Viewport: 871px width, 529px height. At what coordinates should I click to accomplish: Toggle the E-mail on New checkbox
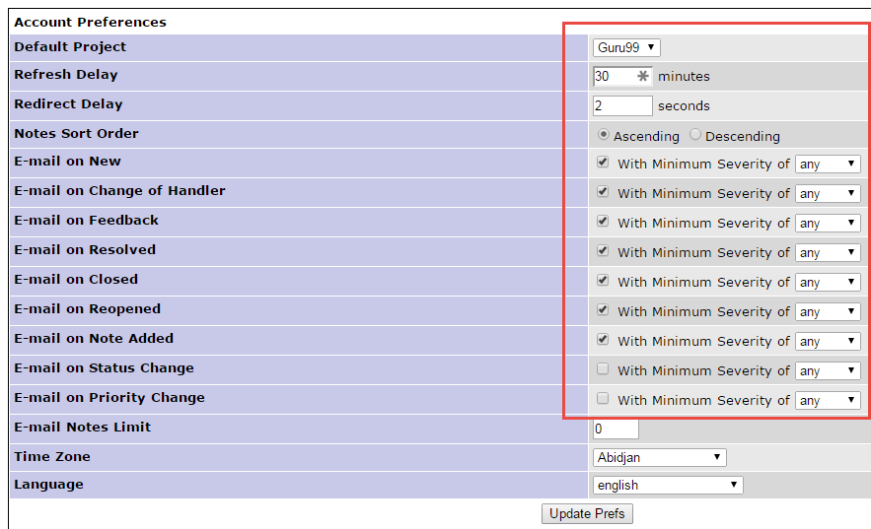pos(603,163)
